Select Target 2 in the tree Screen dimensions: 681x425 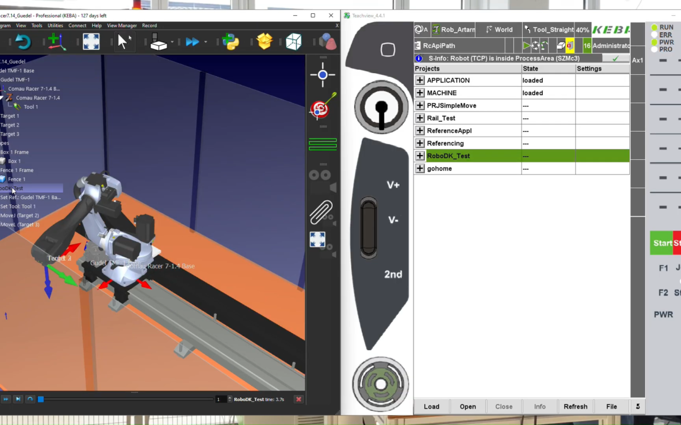[x=9, y=125]
